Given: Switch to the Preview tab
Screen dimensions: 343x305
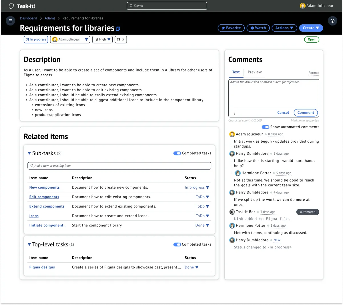Looking at the screenshot, I should tap(255, 72).
